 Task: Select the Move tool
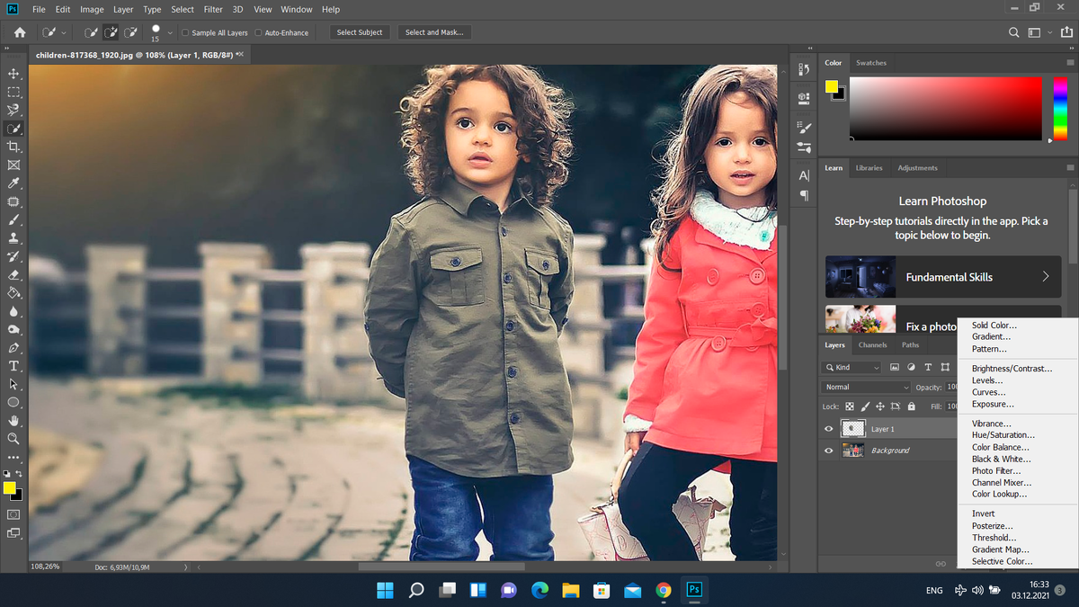pyautogui.click(x=13, y=74)
